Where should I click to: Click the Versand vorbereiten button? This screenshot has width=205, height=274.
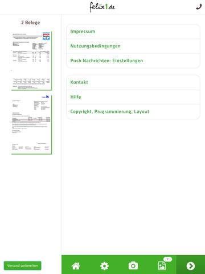coord(23,265)
